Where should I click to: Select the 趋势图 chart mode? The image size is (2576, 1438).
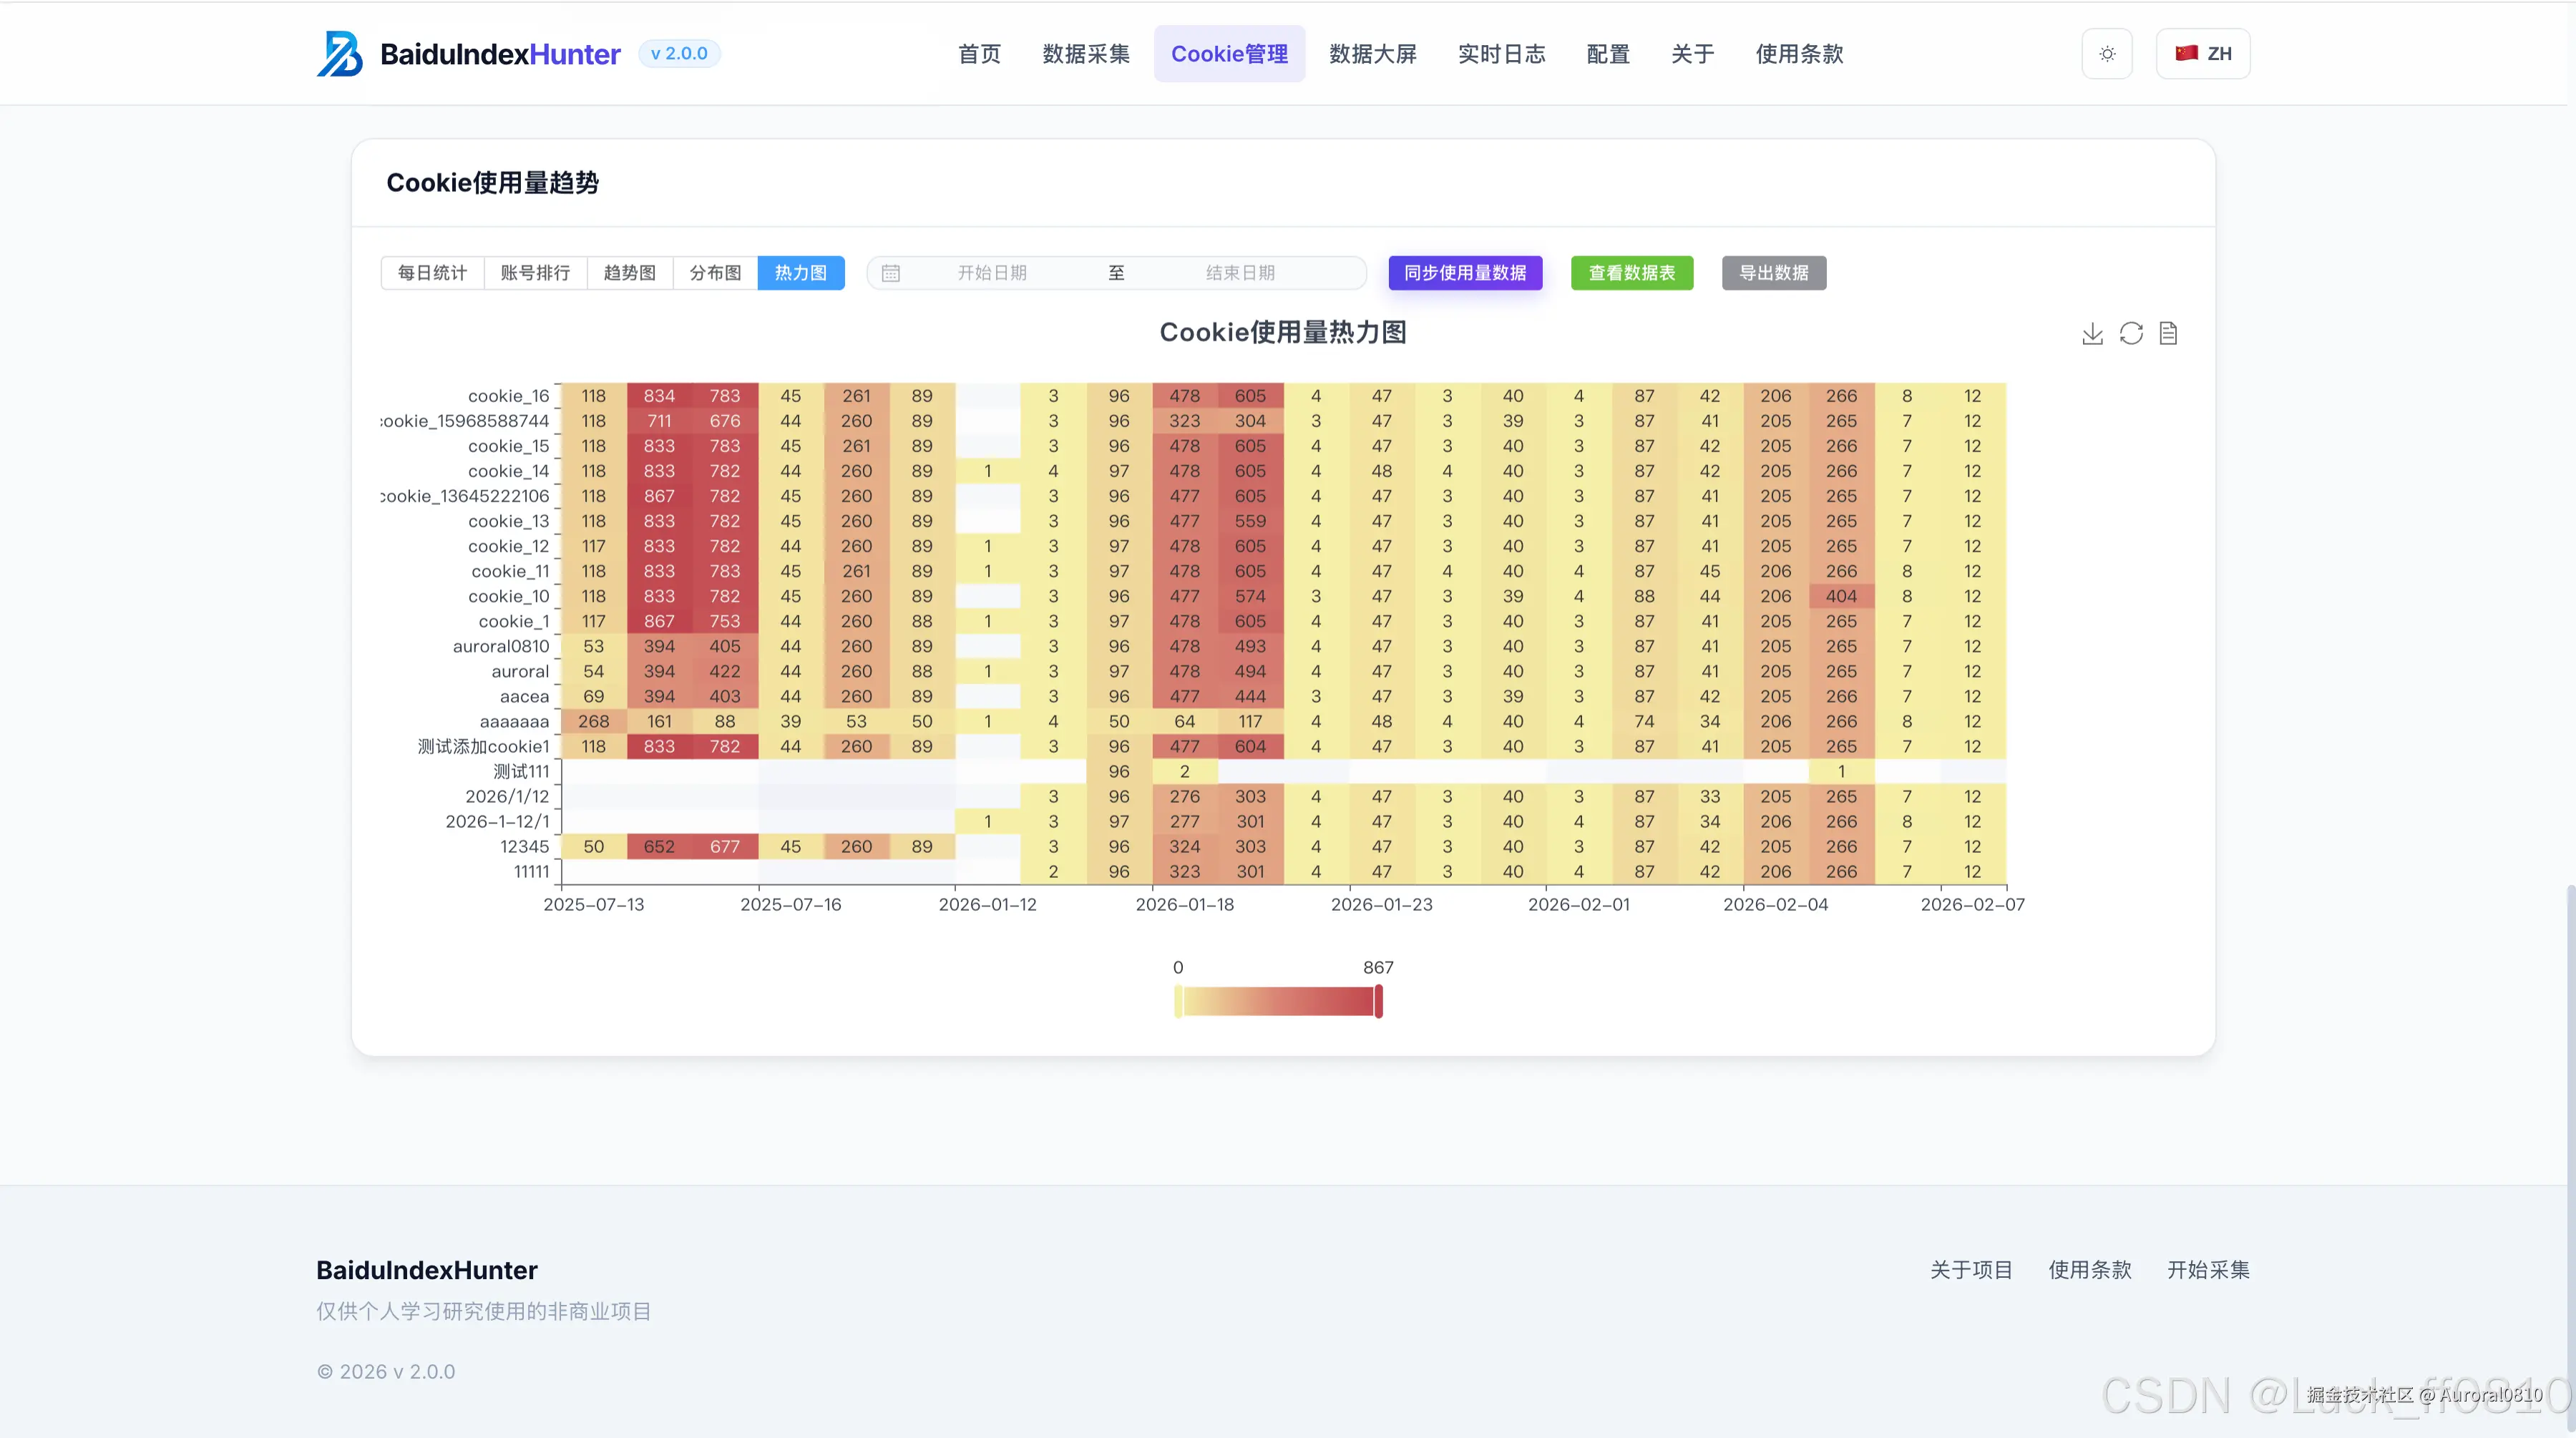coord(629,273)
